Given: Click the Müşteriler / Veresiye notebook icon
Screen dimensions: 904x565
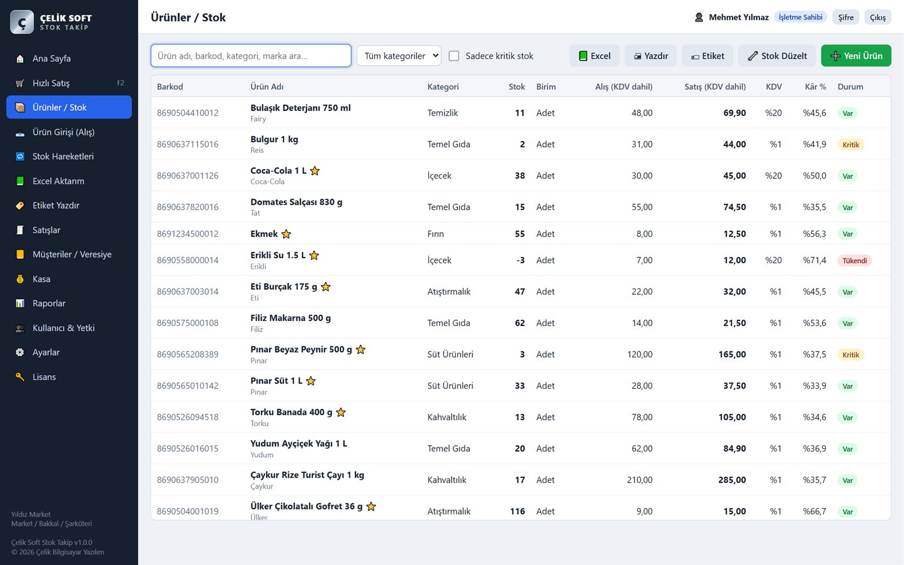Looking at the screenshot, I should tap(20, 254).
